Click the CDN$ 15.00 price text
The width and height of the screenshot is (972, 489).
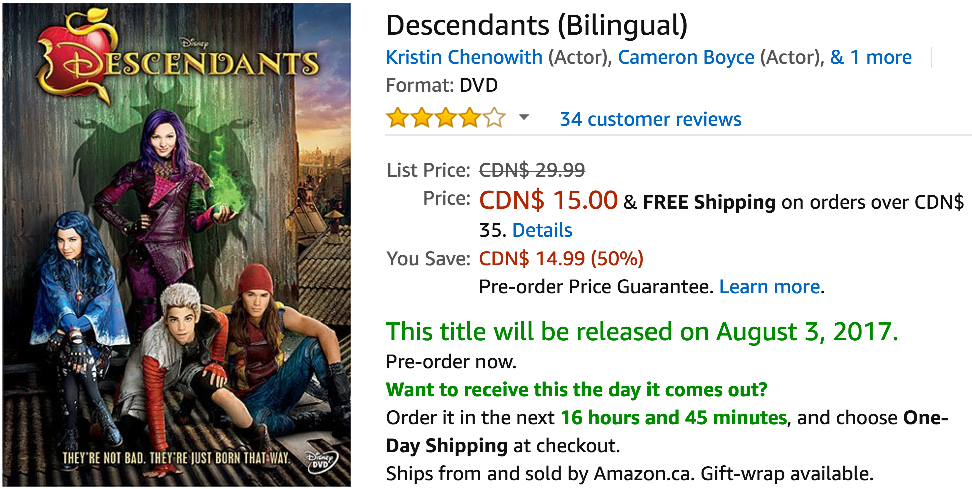(x=548, y=200)
